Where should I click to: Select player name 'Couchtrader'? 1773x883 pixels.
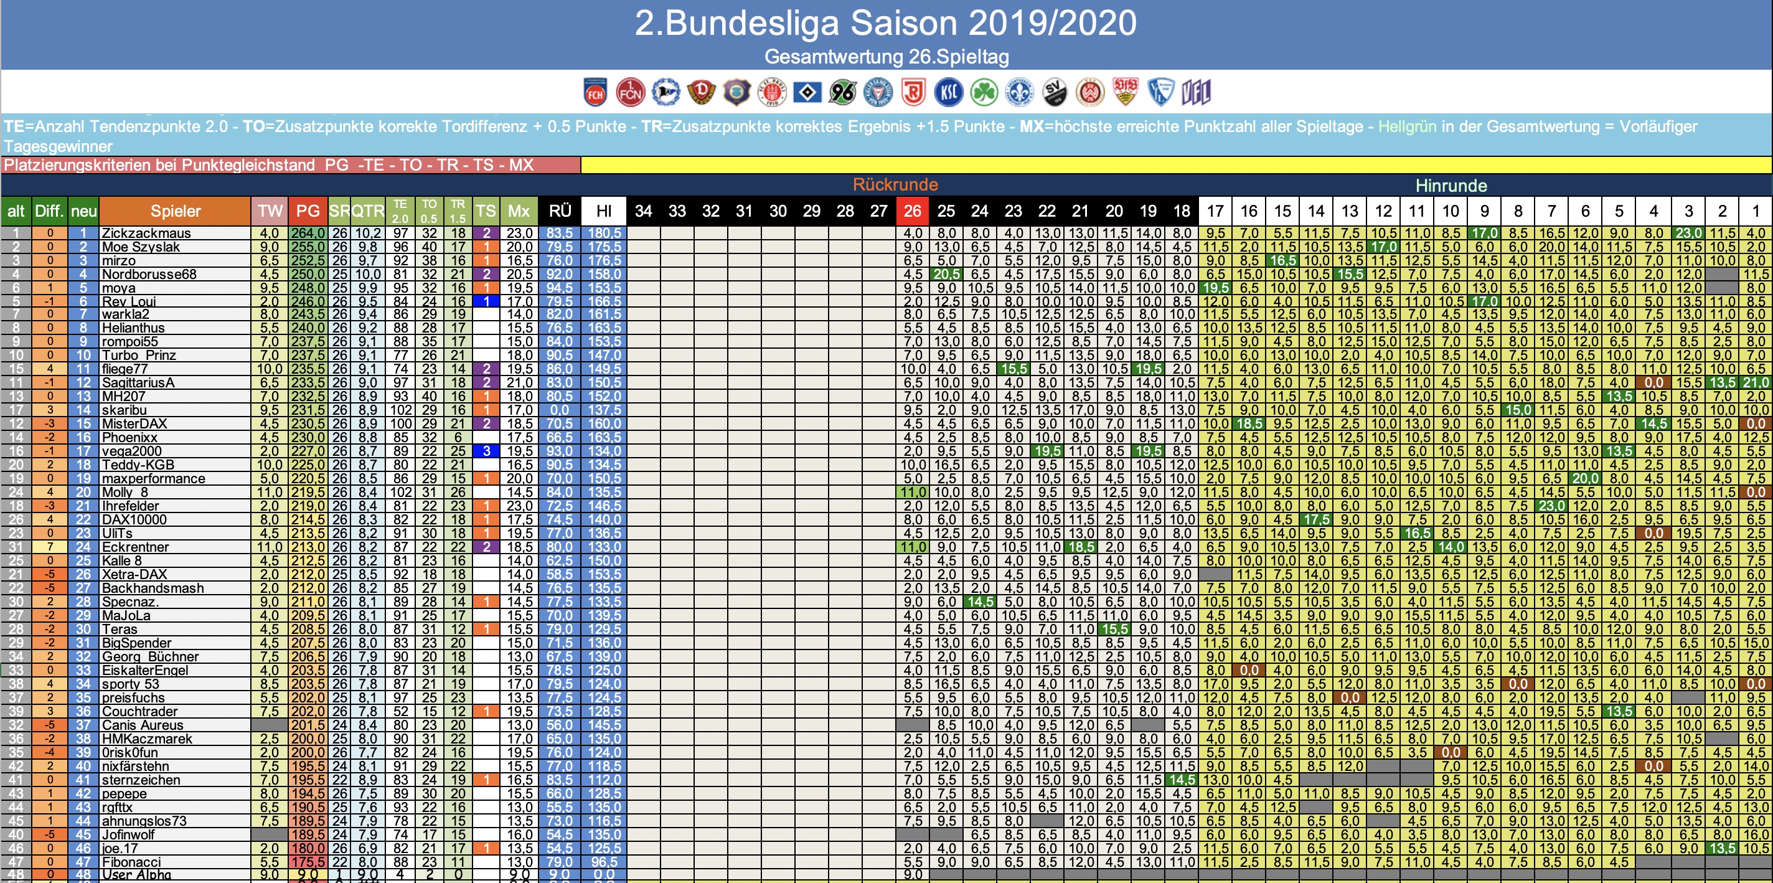tap(139, 712)
